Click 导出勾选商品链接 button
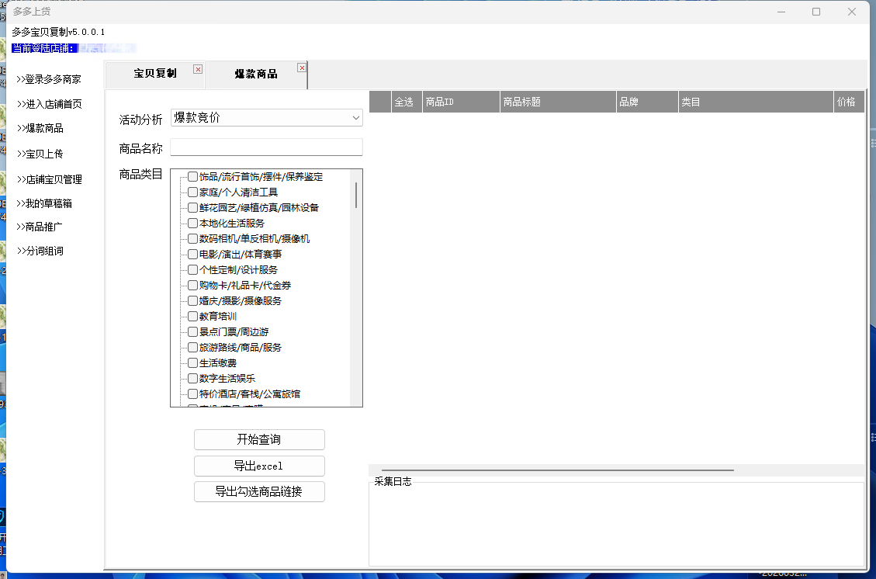This screenshot has width=876, height=579. pyautogui.click(x=259, y=492)
